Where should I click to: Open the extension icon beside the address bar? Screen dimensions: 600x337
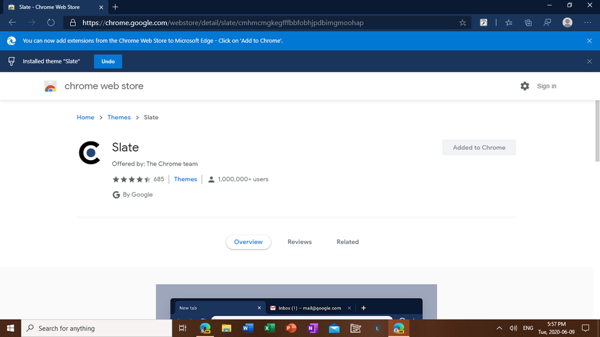(483, 23)
